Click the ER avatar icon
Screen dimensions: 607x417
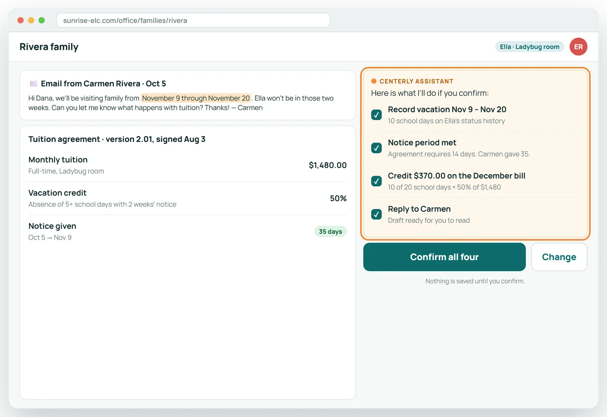[578, 47]
